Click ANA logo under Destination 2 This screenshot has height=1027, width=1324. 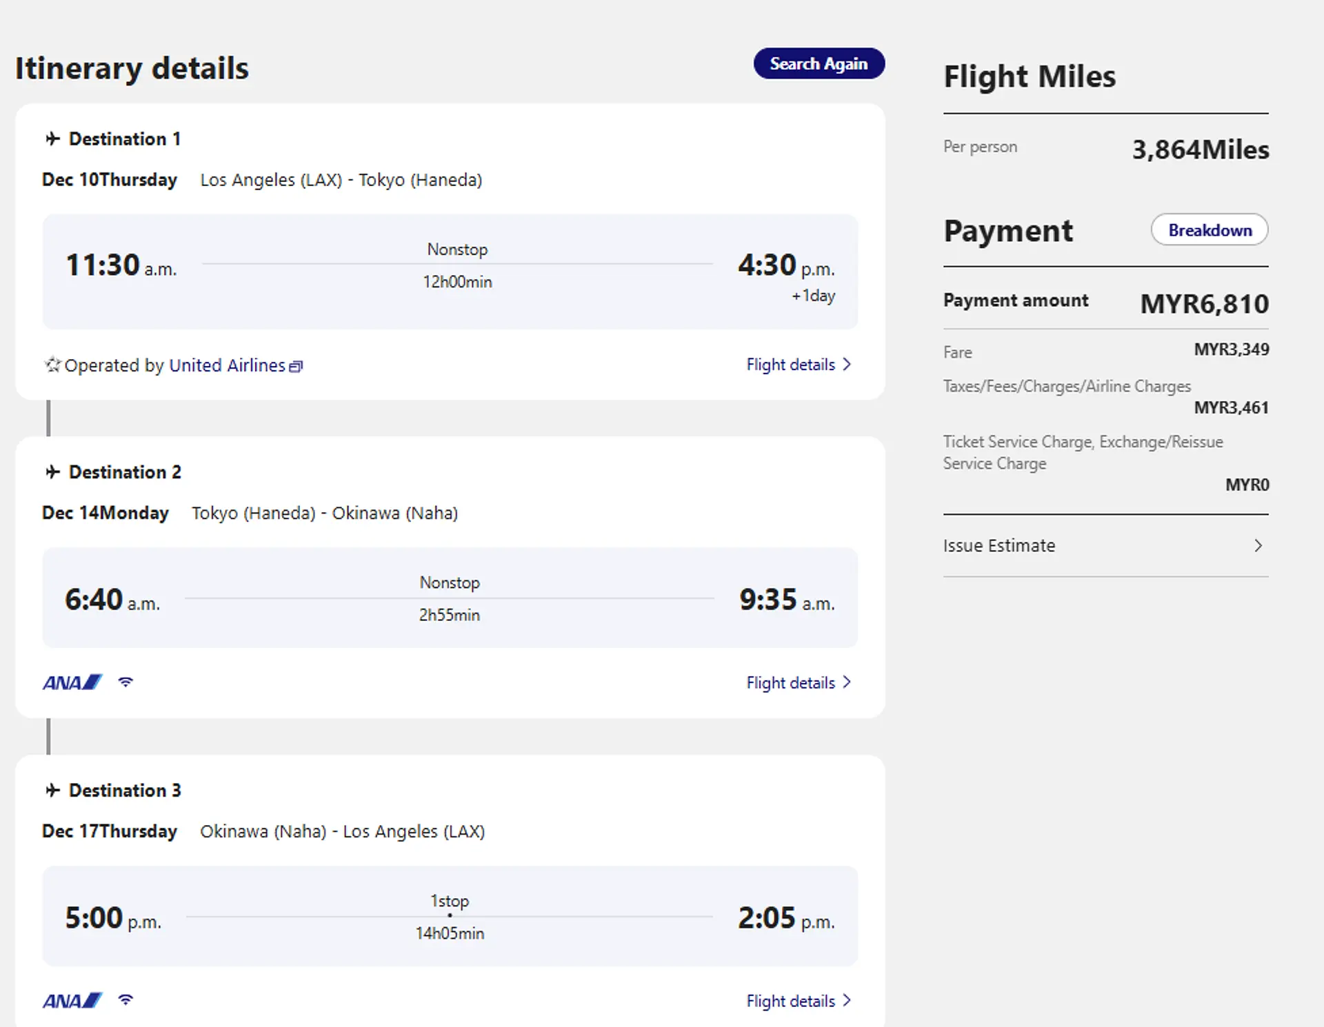coord(72,682)
